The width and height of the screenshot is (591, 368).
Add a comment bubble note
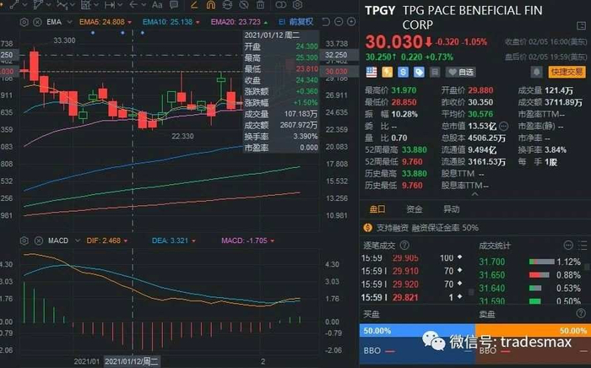(x=174, y=4)
